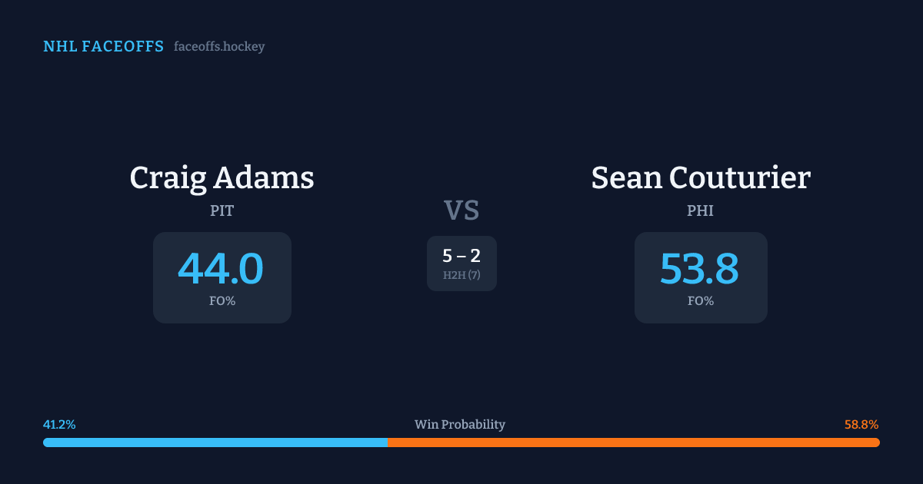The width and height of the screenshot is (923, 484).
Task: Open the faceoffs.hockey site link
Action: click(x=219, y=47)
